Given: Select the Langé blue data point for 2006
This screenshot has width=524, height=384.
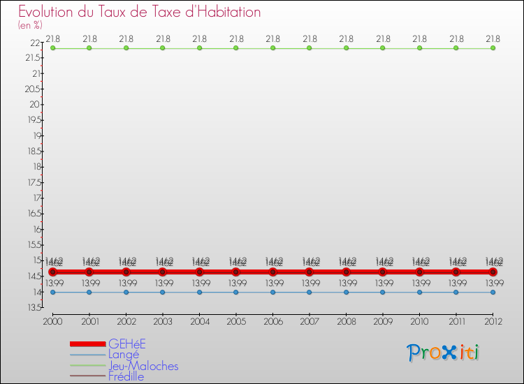Looking at the screenshot, I should 272,293.
